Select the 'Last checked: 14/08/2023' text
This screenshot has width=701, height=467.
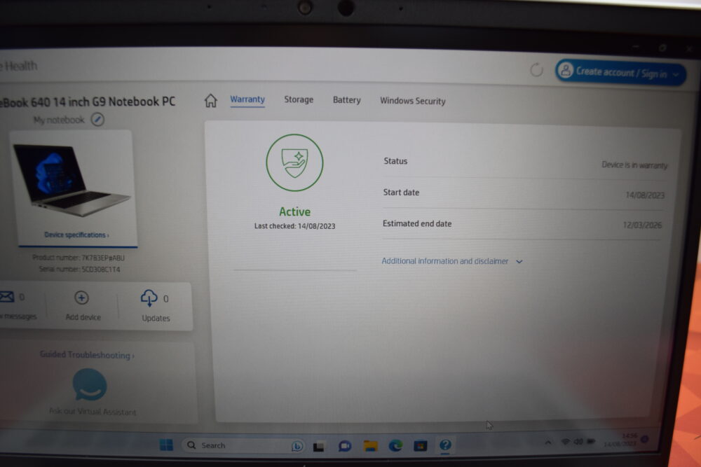click(x=294, y=226)
